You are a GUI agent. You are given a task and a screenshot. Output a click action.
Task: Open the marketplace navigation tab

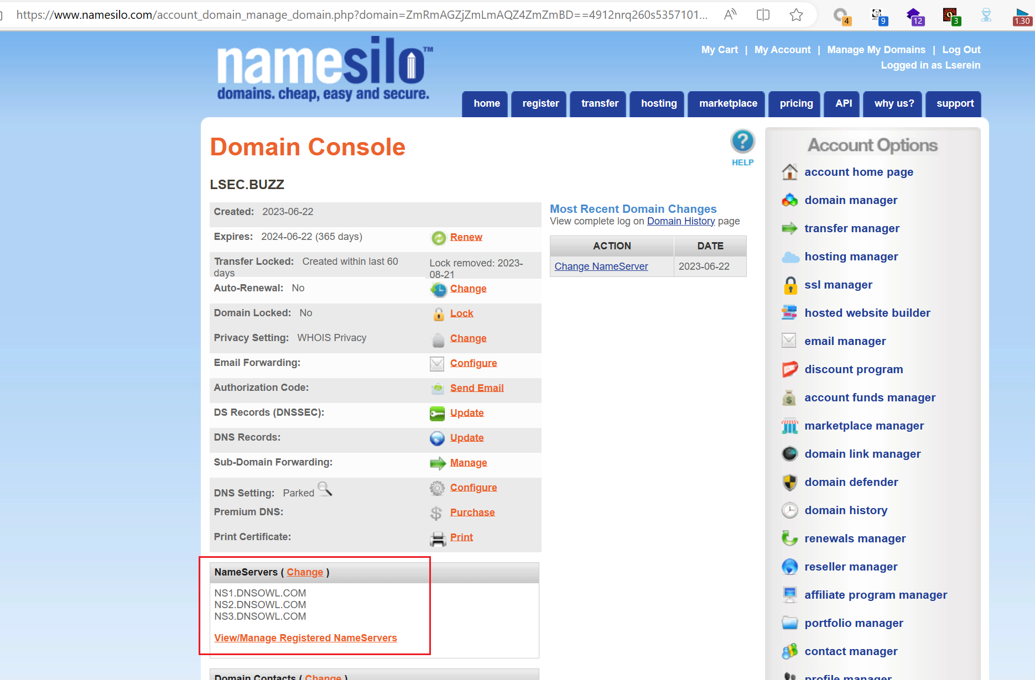[x=727, y=104]
